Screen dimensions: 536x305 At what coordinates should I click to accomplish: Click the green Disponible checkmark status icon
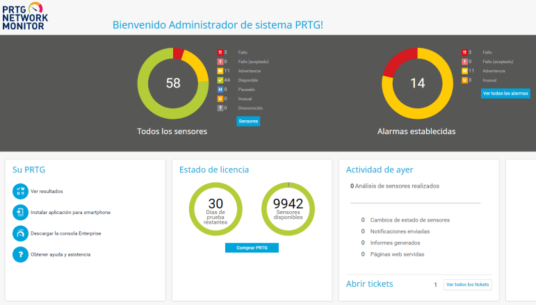[x=220, y=80]
